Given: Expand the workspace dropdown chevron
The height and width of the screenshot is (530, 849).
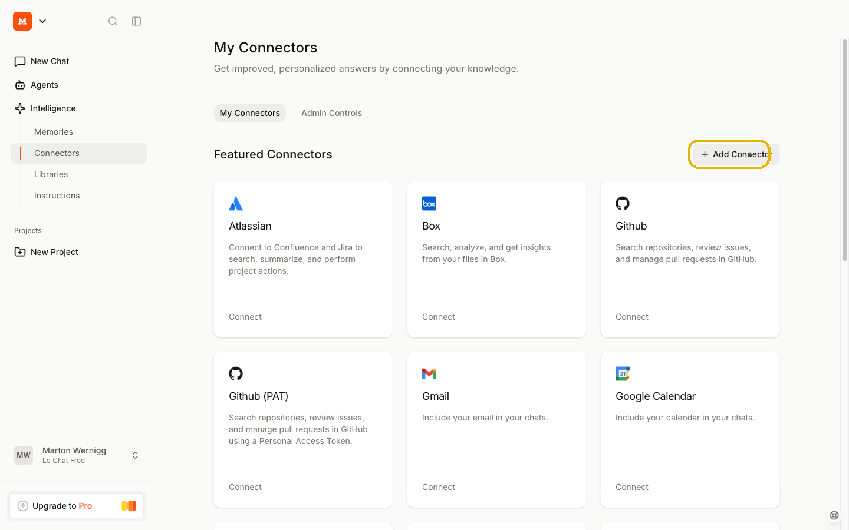Looking at the screenshot, I should tap(42, 21).
